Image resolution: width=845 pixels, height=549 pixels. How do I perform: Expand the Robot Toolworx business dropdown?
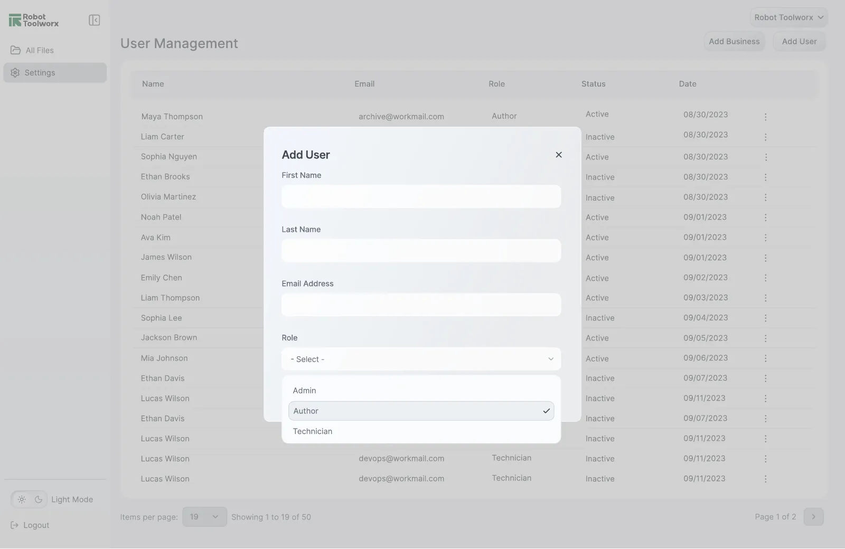pos(788,17)
